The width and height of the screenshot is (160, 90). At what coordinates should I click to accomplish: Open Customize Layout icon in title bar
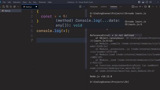pos(150,2)
